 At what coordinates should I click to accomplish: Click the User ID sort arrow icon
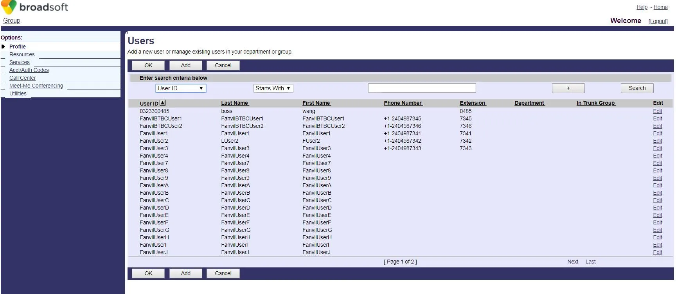(163, 103)
